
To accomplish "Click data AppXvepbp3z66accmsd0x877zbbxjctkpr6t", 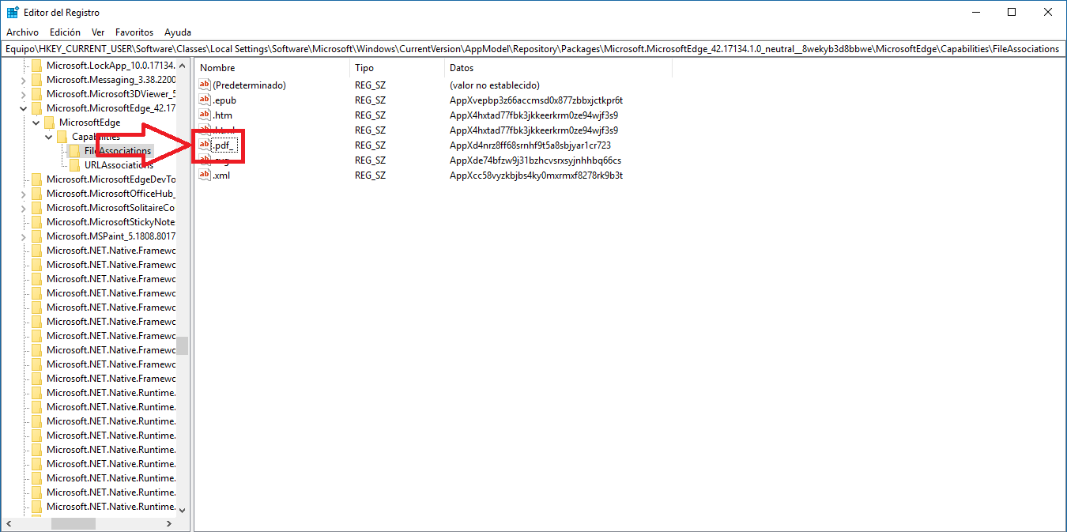I will coord(536,100).
